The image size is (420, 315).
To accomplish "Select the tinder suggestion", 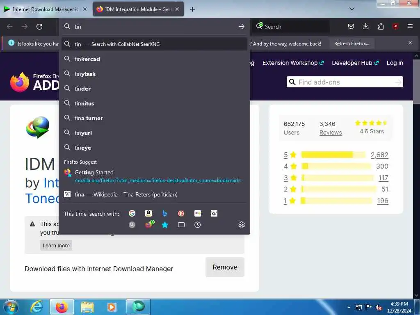I will [154, 89].
